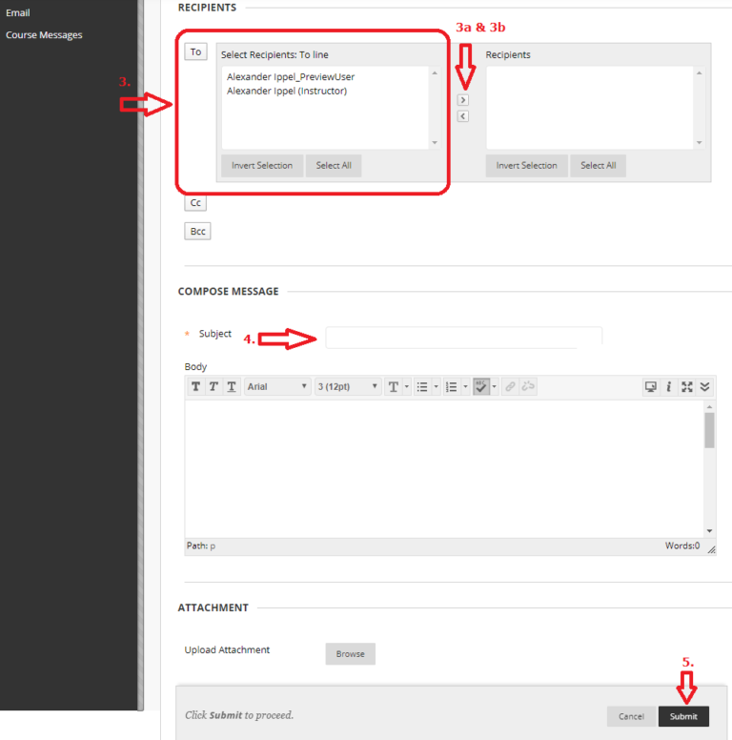Select Alexander Ippel (Instructor) in the list

(x=287, y=92)
